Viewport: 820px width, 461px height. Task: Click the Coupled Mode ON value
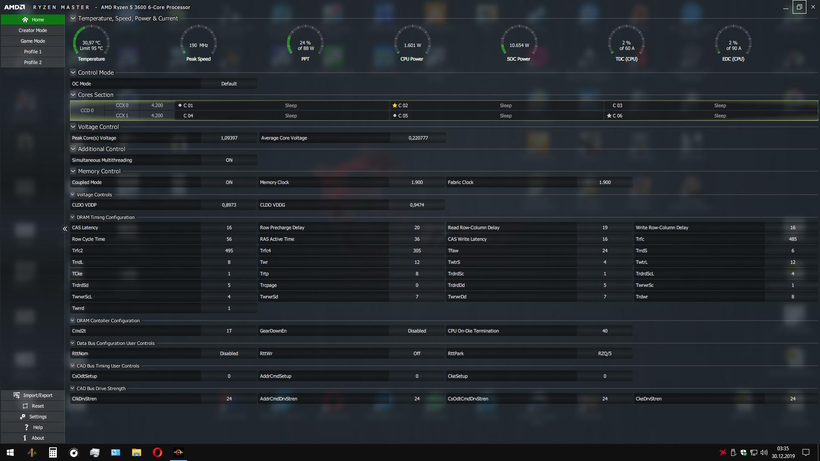tap(229, 182)
